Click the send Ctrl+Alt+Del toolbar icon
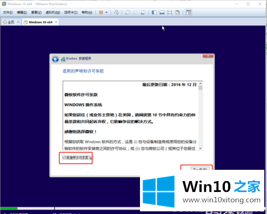Viewport: 267px width, 214px height. 116,12
